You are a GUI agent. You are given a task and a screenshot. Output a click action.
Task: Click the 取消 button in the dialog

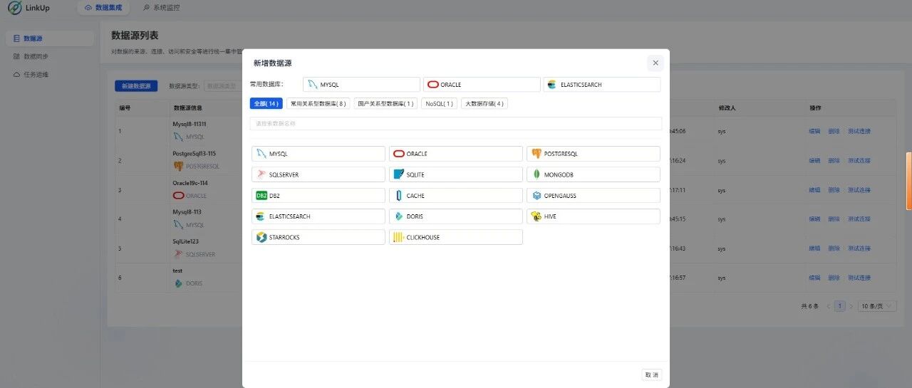652,374
